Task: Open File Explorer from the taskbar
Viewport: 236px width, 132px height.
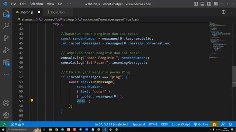Action: click(x=51, y=129)
